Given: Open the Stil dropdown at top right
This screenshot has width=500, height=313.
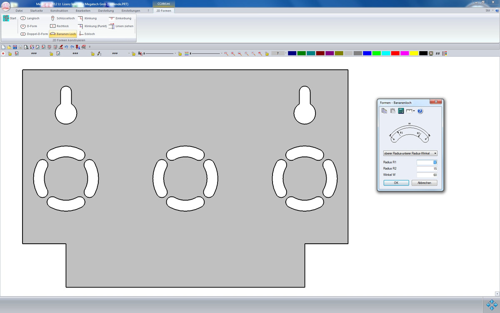Looking at the screenshot, I should 489,10.
